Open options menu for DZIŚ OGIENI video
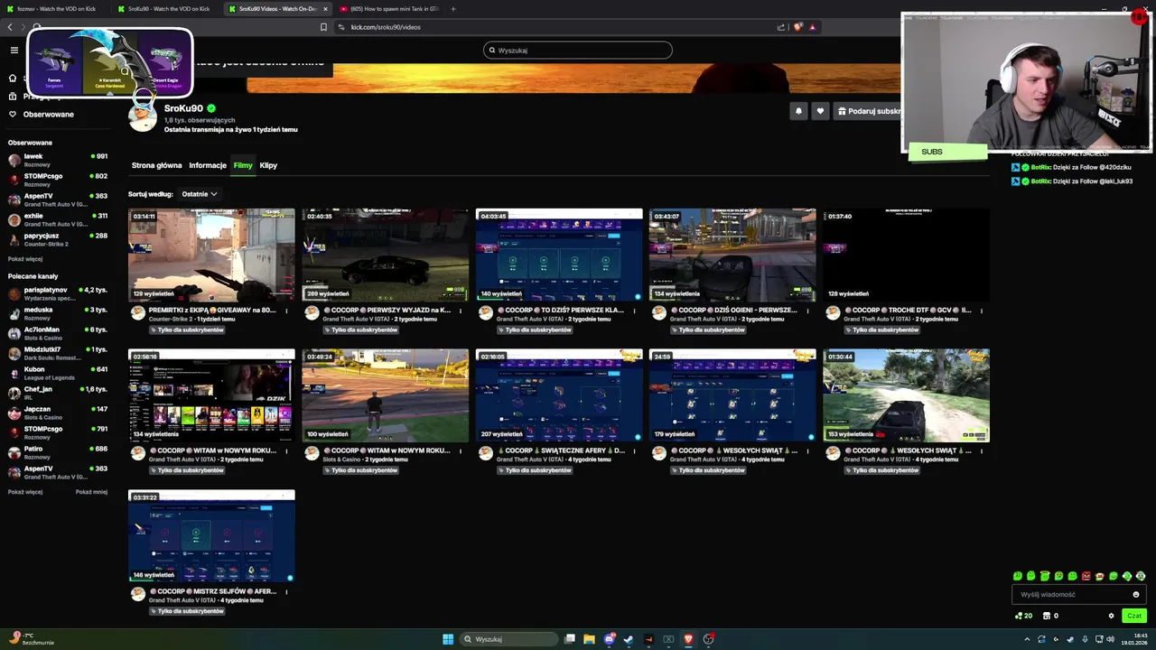This screenshot has width=1156, height=650. click(807, 311)
